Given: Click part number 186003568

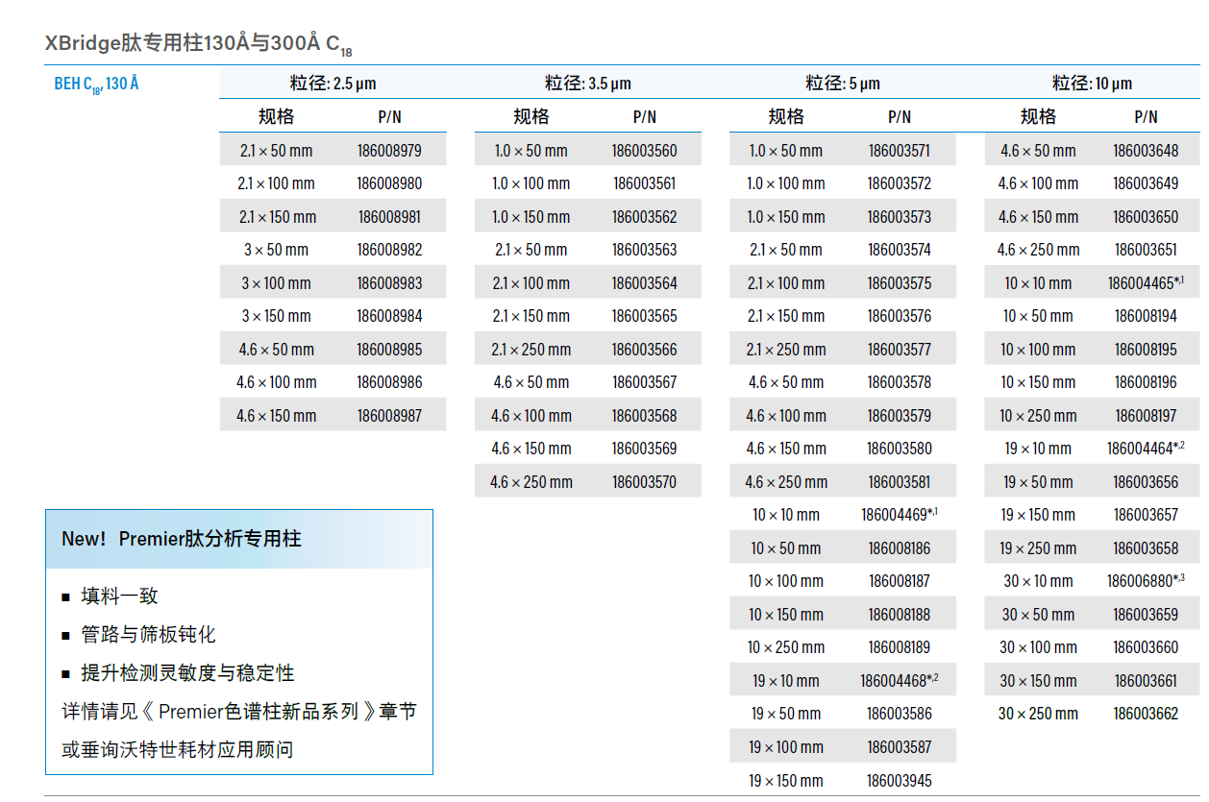Looking at the screenshot, I should (x=644, y=416).
